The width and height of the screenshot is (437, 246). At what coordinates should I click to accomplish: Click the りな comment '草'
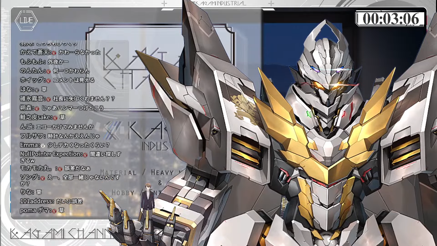coord(39,192)
